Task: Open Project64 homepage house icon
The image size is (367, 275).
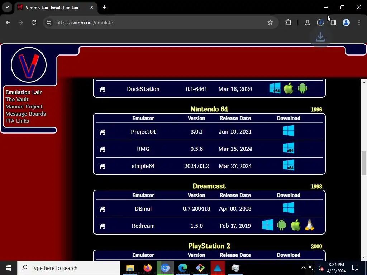Action: click(x=103, y=132)
